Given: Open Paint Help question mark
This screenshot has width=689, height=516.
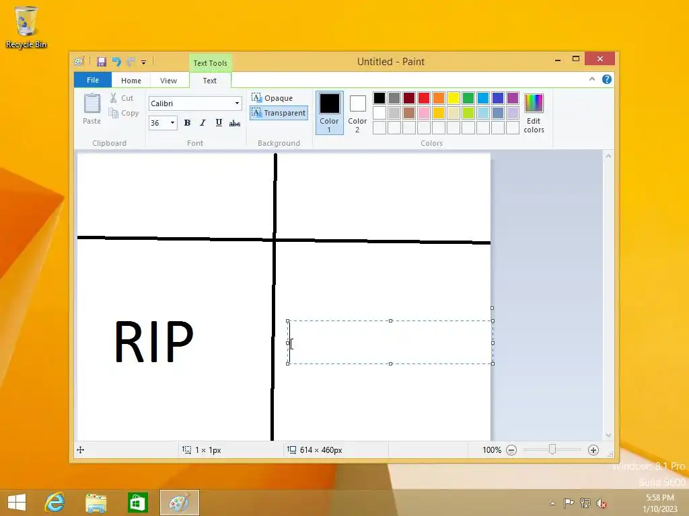Looking at the screenshot, I should [607, 79].
